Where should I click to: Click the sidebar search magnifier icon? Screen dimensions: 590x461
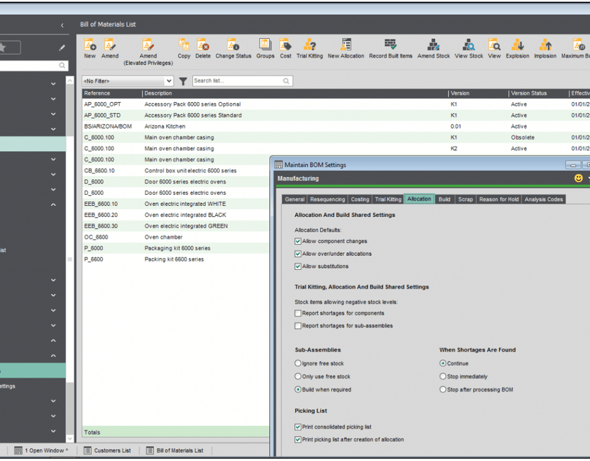(62, 66)
